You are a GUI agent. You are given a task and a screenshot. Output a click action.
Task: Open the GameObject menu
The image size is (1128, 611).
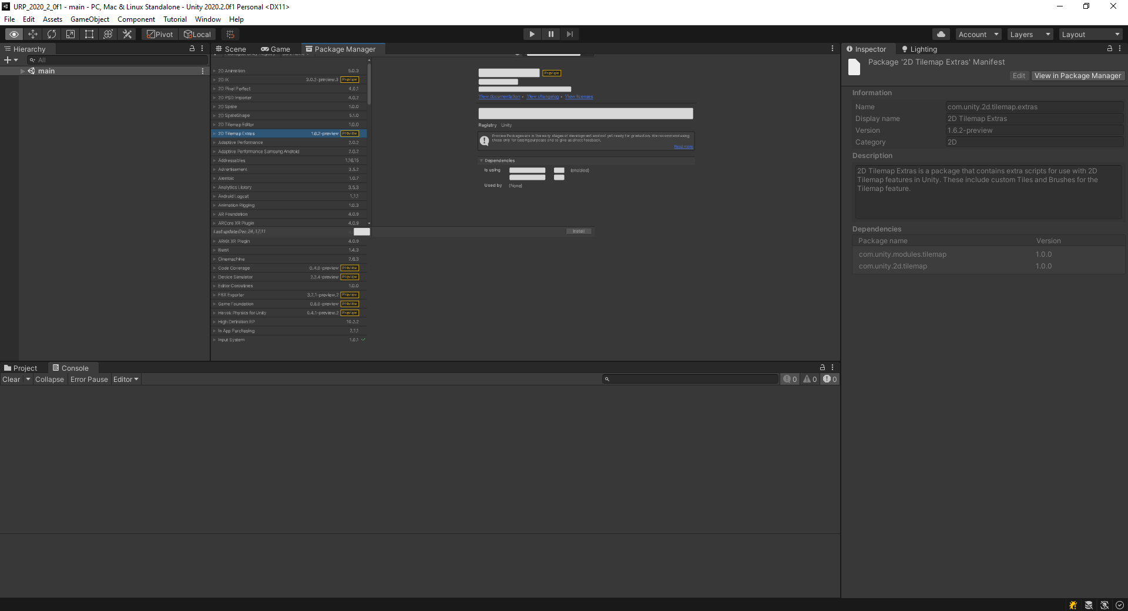pos(90,19)
